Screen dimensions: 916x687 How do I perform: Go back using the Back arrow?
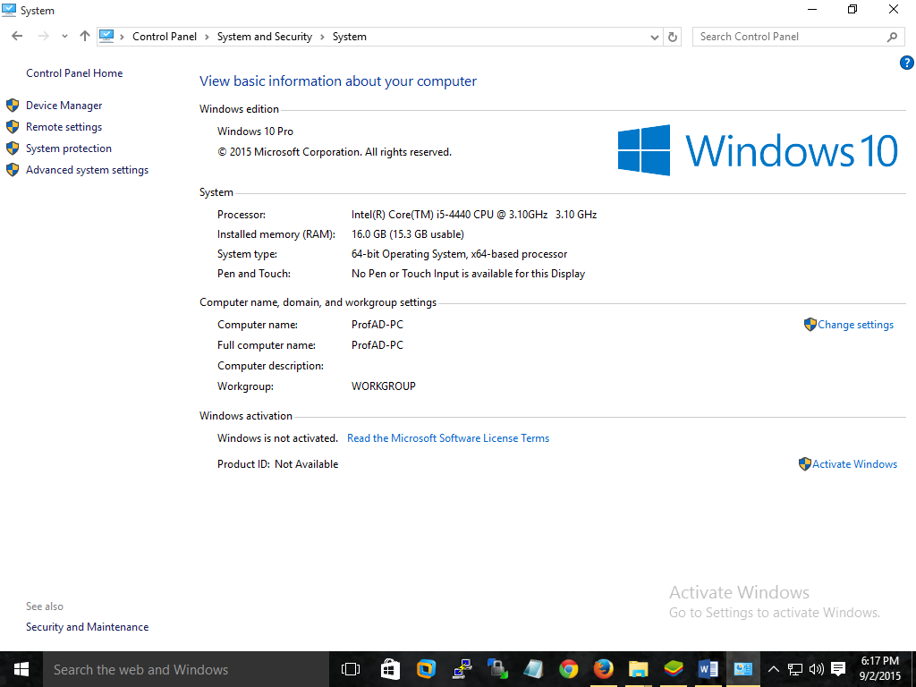(x=17, y=36)
